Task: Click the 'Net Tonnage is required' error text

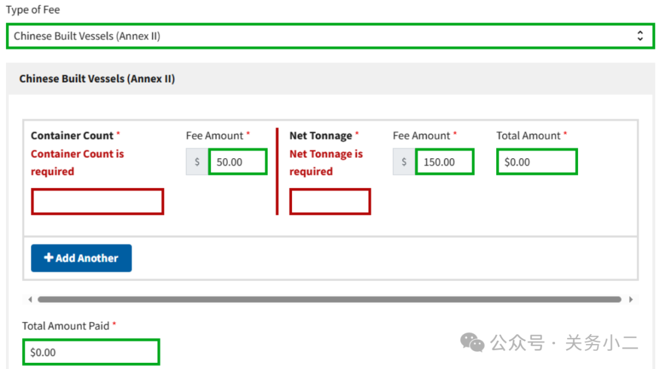Action: pos(326,163)
